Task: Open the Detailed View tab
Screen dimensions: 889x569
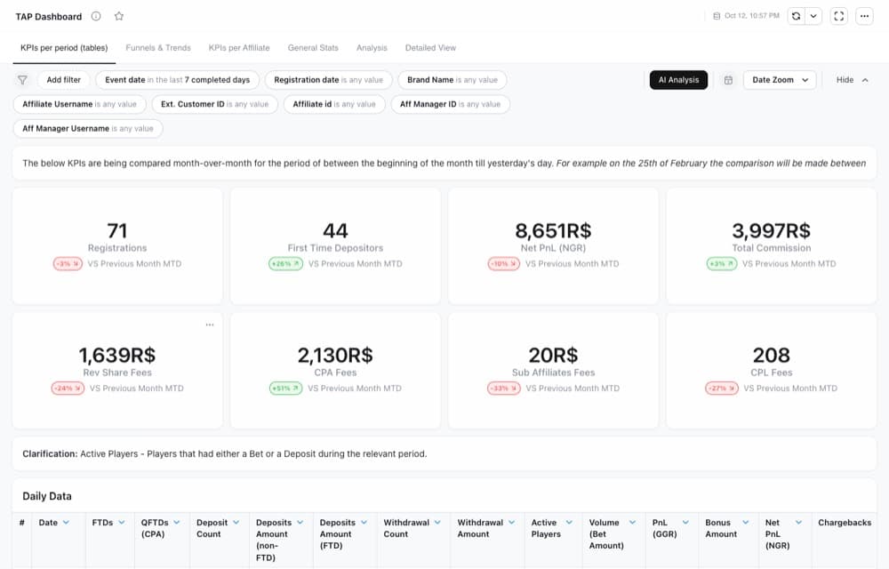Action: [x=430, y=48]
